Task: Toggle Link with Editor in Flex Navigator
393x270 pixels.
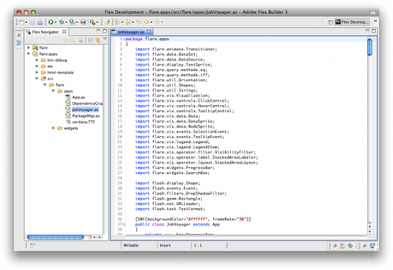Action: (98, 40)
